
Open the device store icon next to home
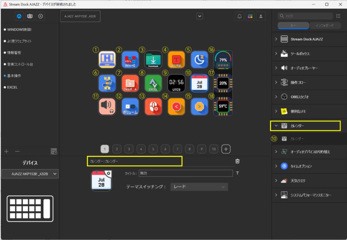click(x=29, y=16)
